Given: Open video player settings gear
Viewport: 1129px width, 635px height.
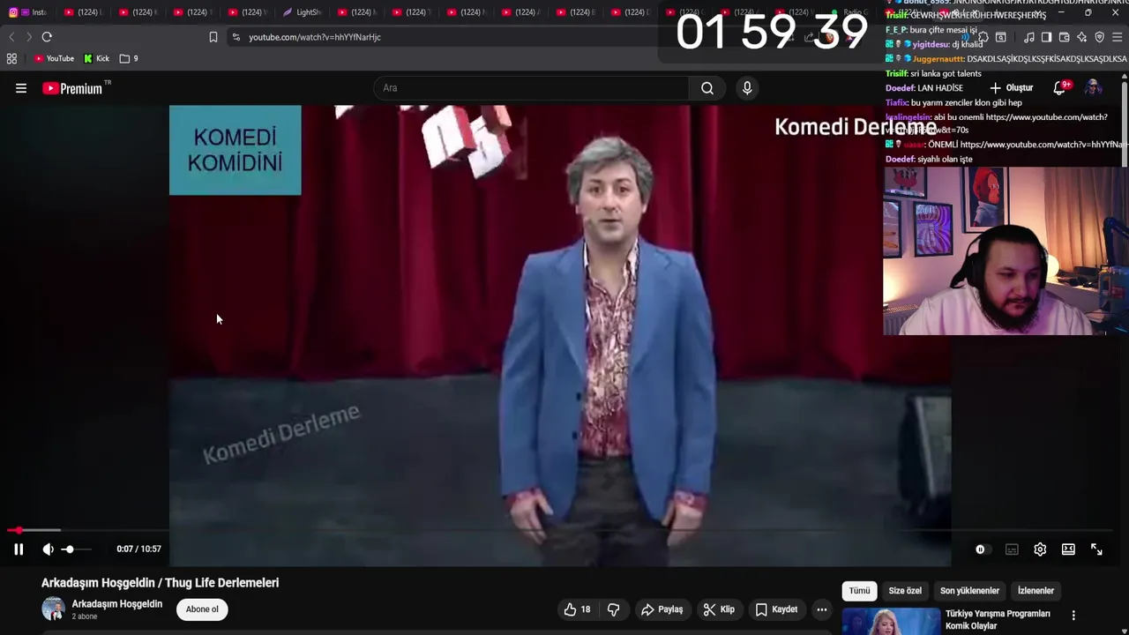Looking at the screenshot, I should pos(1040,549).
